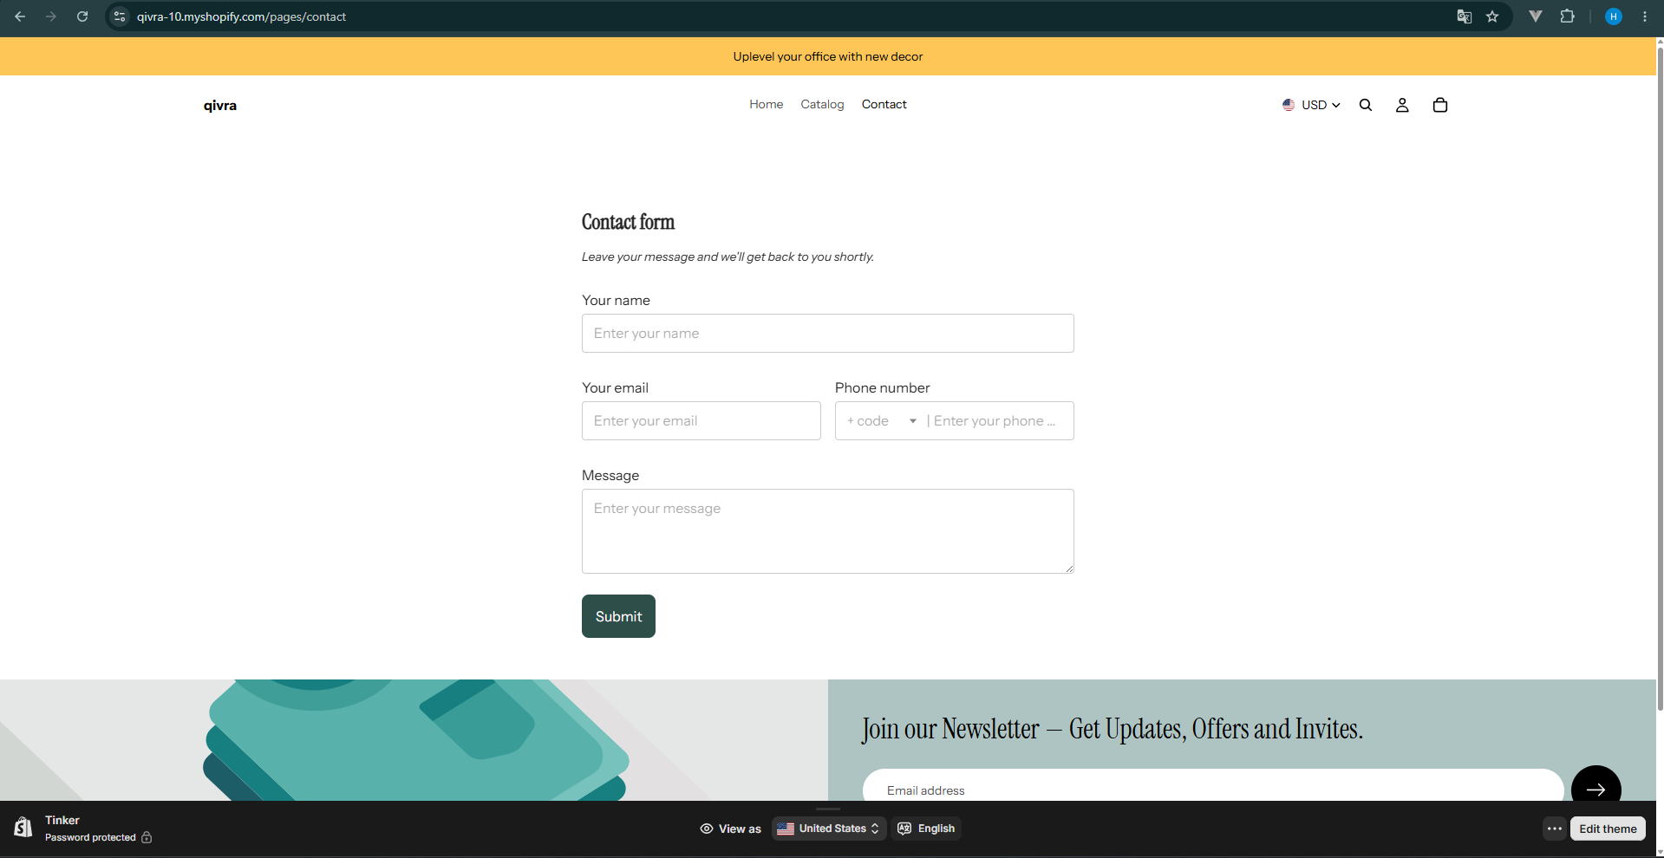Click the teal illustration image
The height and width of the screenshot is (858, 1664).
pyautogui.click(x=414, y=740)
